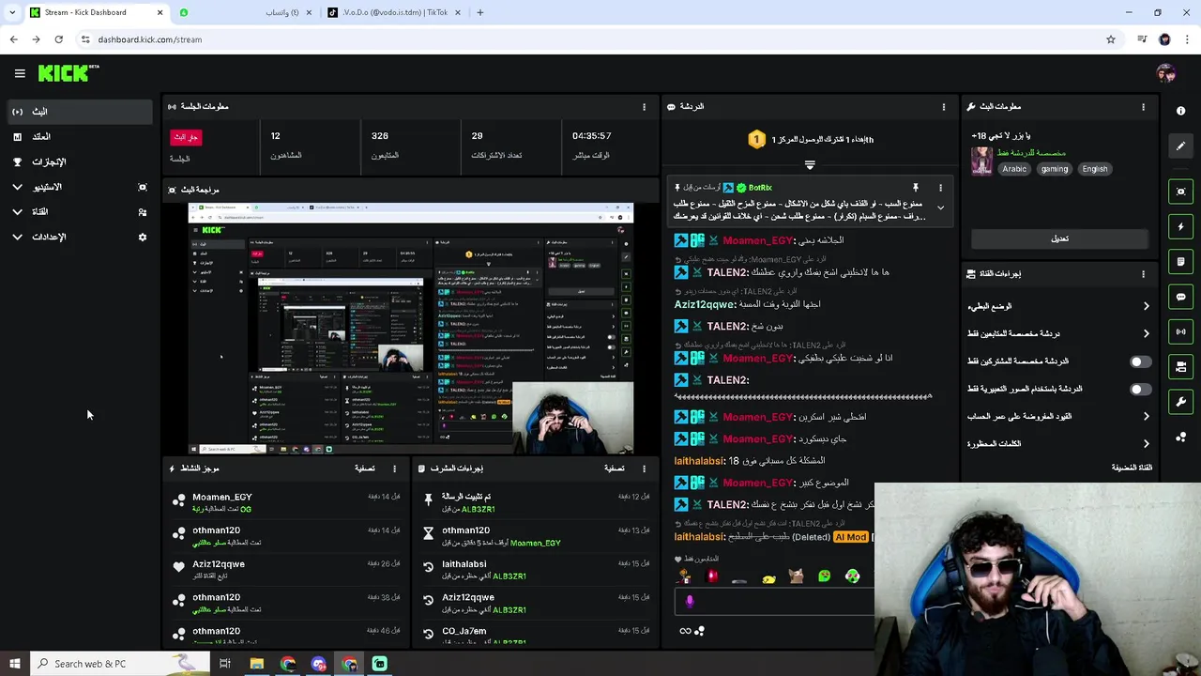Toggle emotes-only chat switch
Viewport: 1201px width, 676px height.
point(1140,389)
